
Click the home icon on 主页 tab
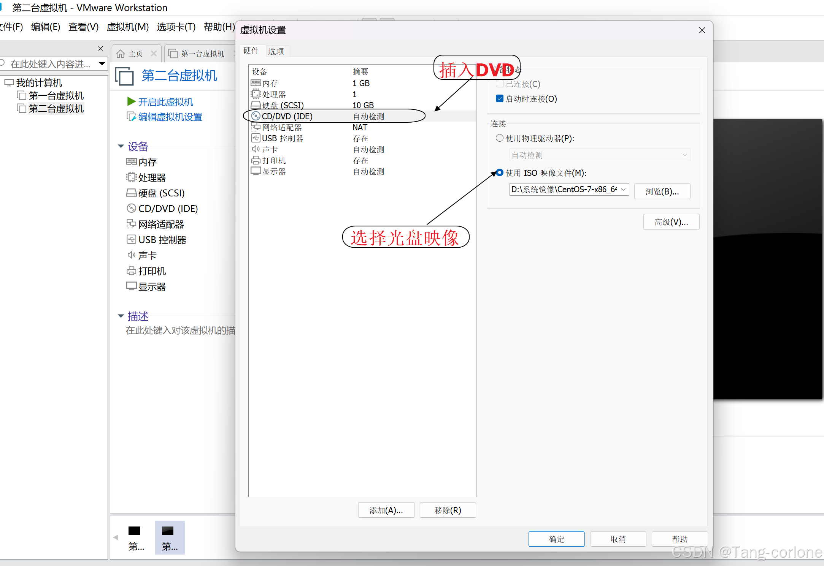[121, 54]
